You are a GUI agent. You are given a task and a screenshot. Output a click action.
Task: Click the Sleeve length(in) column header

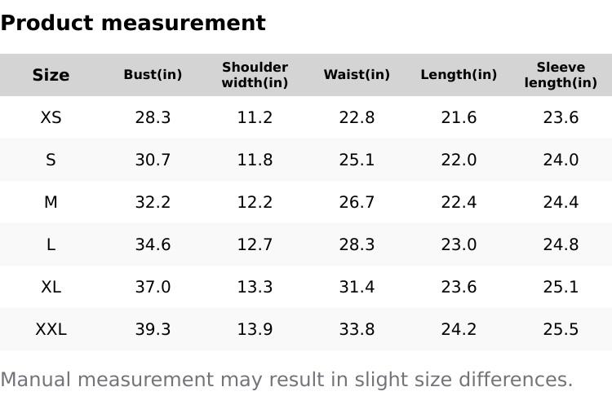point(561,75)
